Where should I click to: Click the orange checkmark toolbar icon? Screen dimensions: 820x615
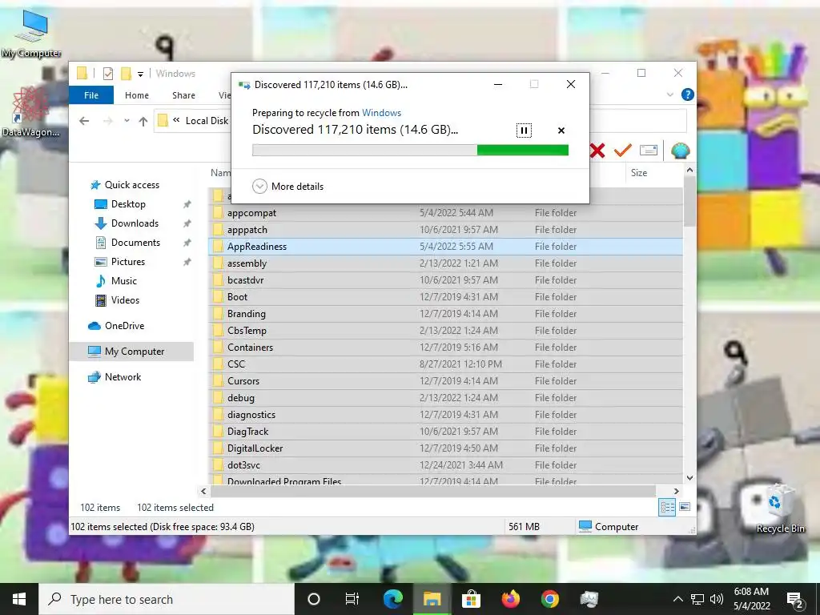(622, 151)
